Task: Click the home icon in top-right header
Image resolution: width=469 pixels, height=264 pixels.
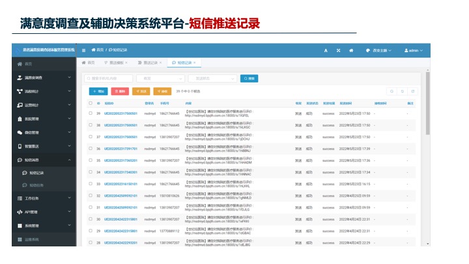Action: coord(351,51)
